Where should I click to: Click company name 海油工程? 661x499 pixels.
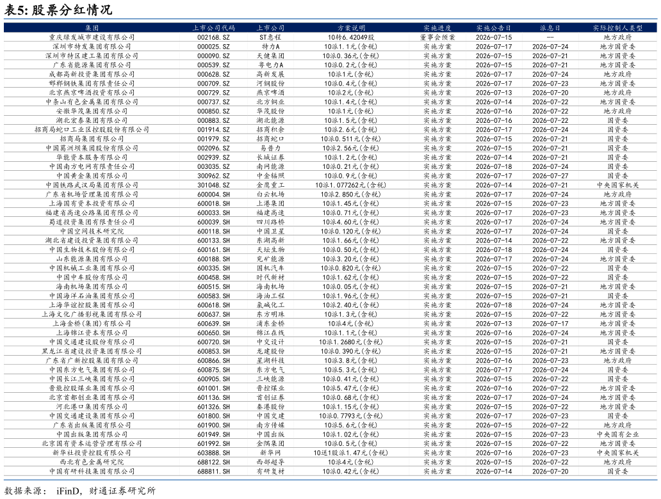pyautogui.click(x=271, y=296)
